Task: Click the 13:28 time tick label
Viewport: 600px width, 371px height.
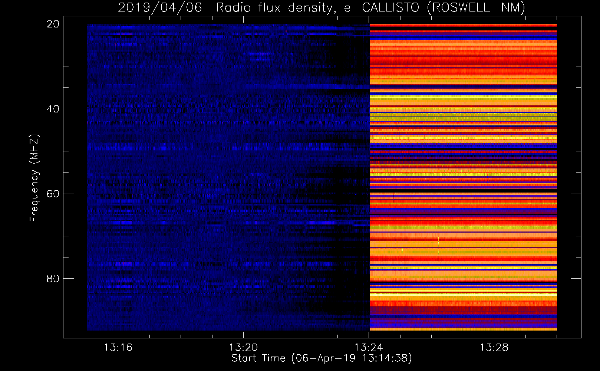Action: pos(494,348)
